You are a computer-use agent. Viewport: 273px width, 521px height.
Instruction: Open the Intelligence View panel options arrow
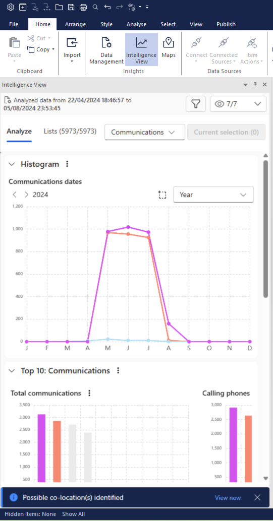(x=246, y=85)
